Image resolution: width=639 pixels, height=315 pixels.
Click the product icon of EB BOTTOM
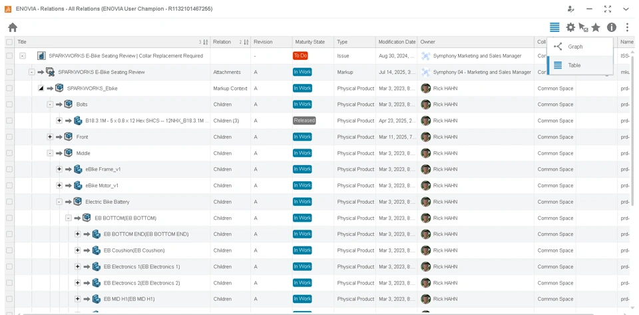click(87, 218)
